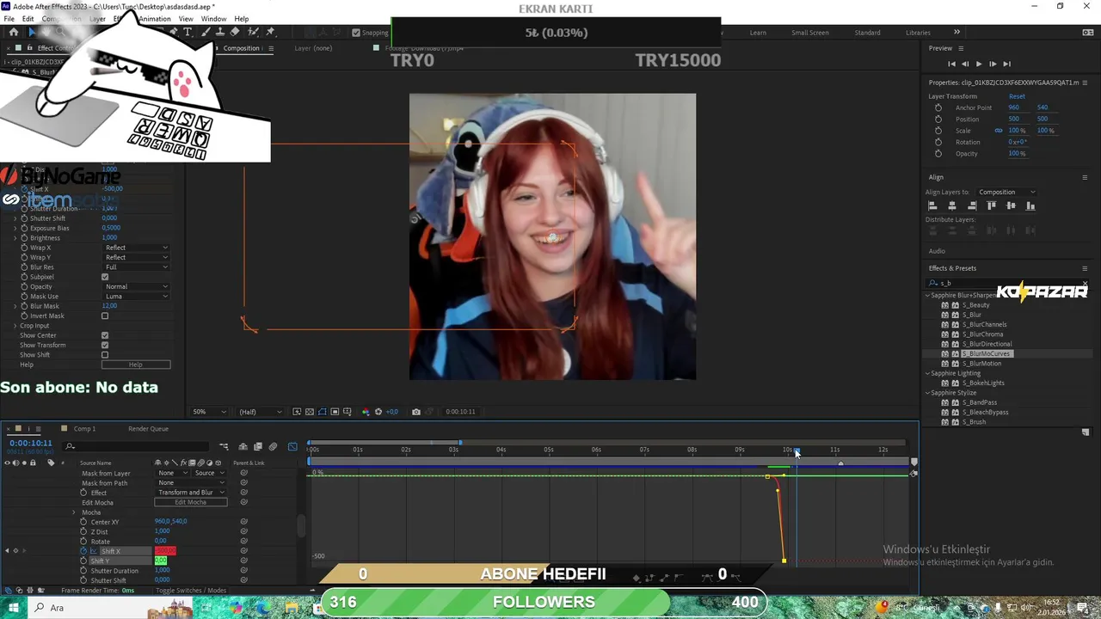Viewport: 1101px width, 619px height.
Task: Switch to the Render Queue tab
Action: (x=148, y=429)
